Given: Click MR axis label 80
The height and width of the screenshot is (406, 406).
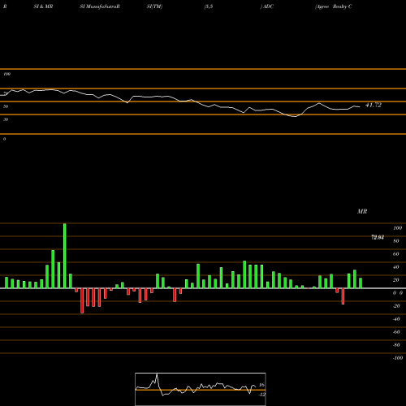Looking at the screenshot, I should [396, 241].
